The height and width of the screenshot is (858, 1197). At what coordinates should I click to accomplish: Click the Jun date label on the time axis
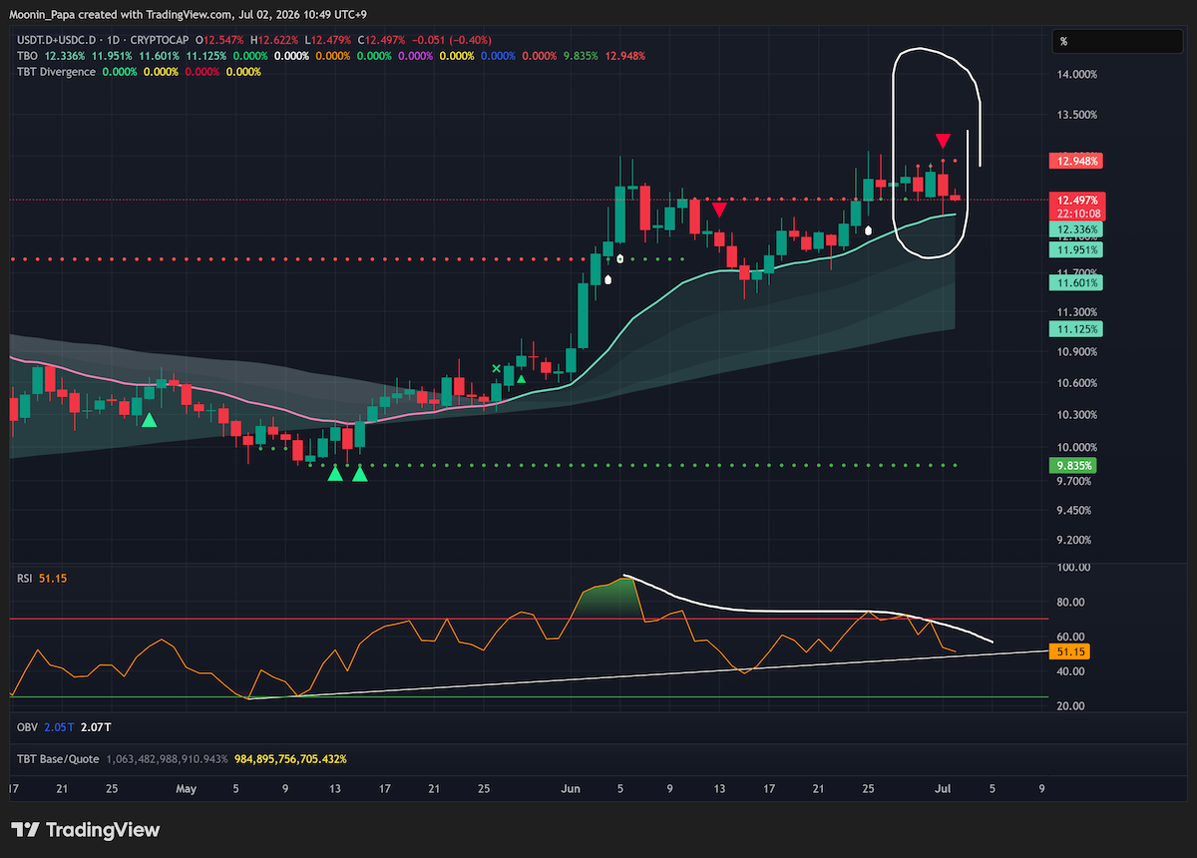571,789
